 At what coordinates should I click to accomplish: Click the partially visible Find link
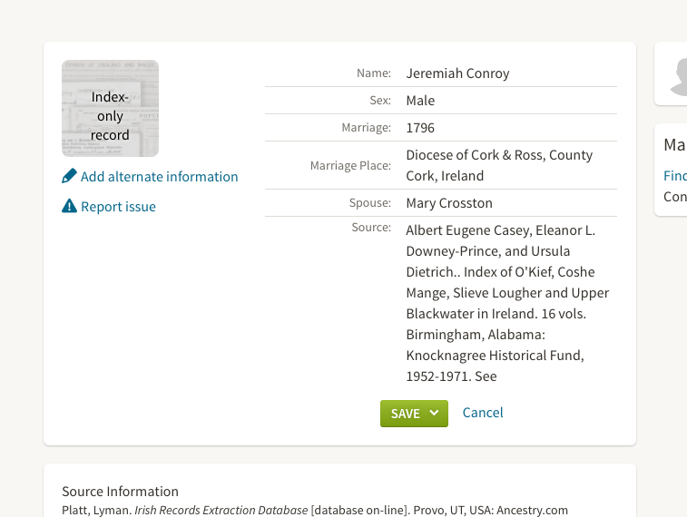675,176
